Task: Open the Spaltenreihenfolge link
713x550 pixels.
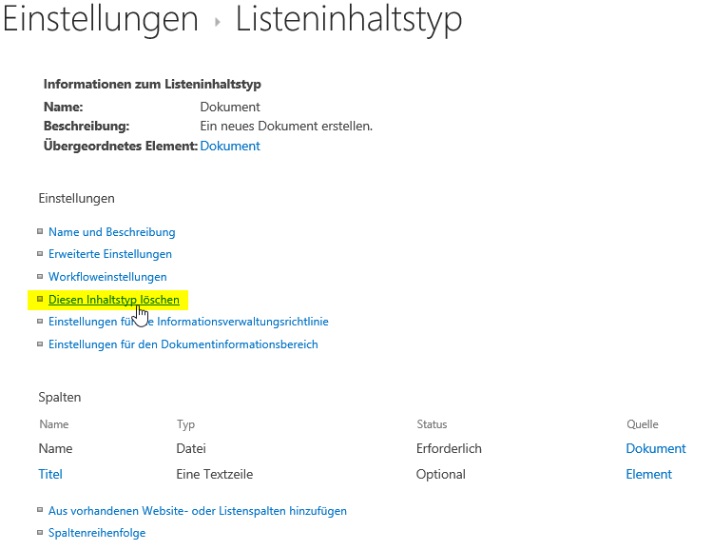Action: 97,533
